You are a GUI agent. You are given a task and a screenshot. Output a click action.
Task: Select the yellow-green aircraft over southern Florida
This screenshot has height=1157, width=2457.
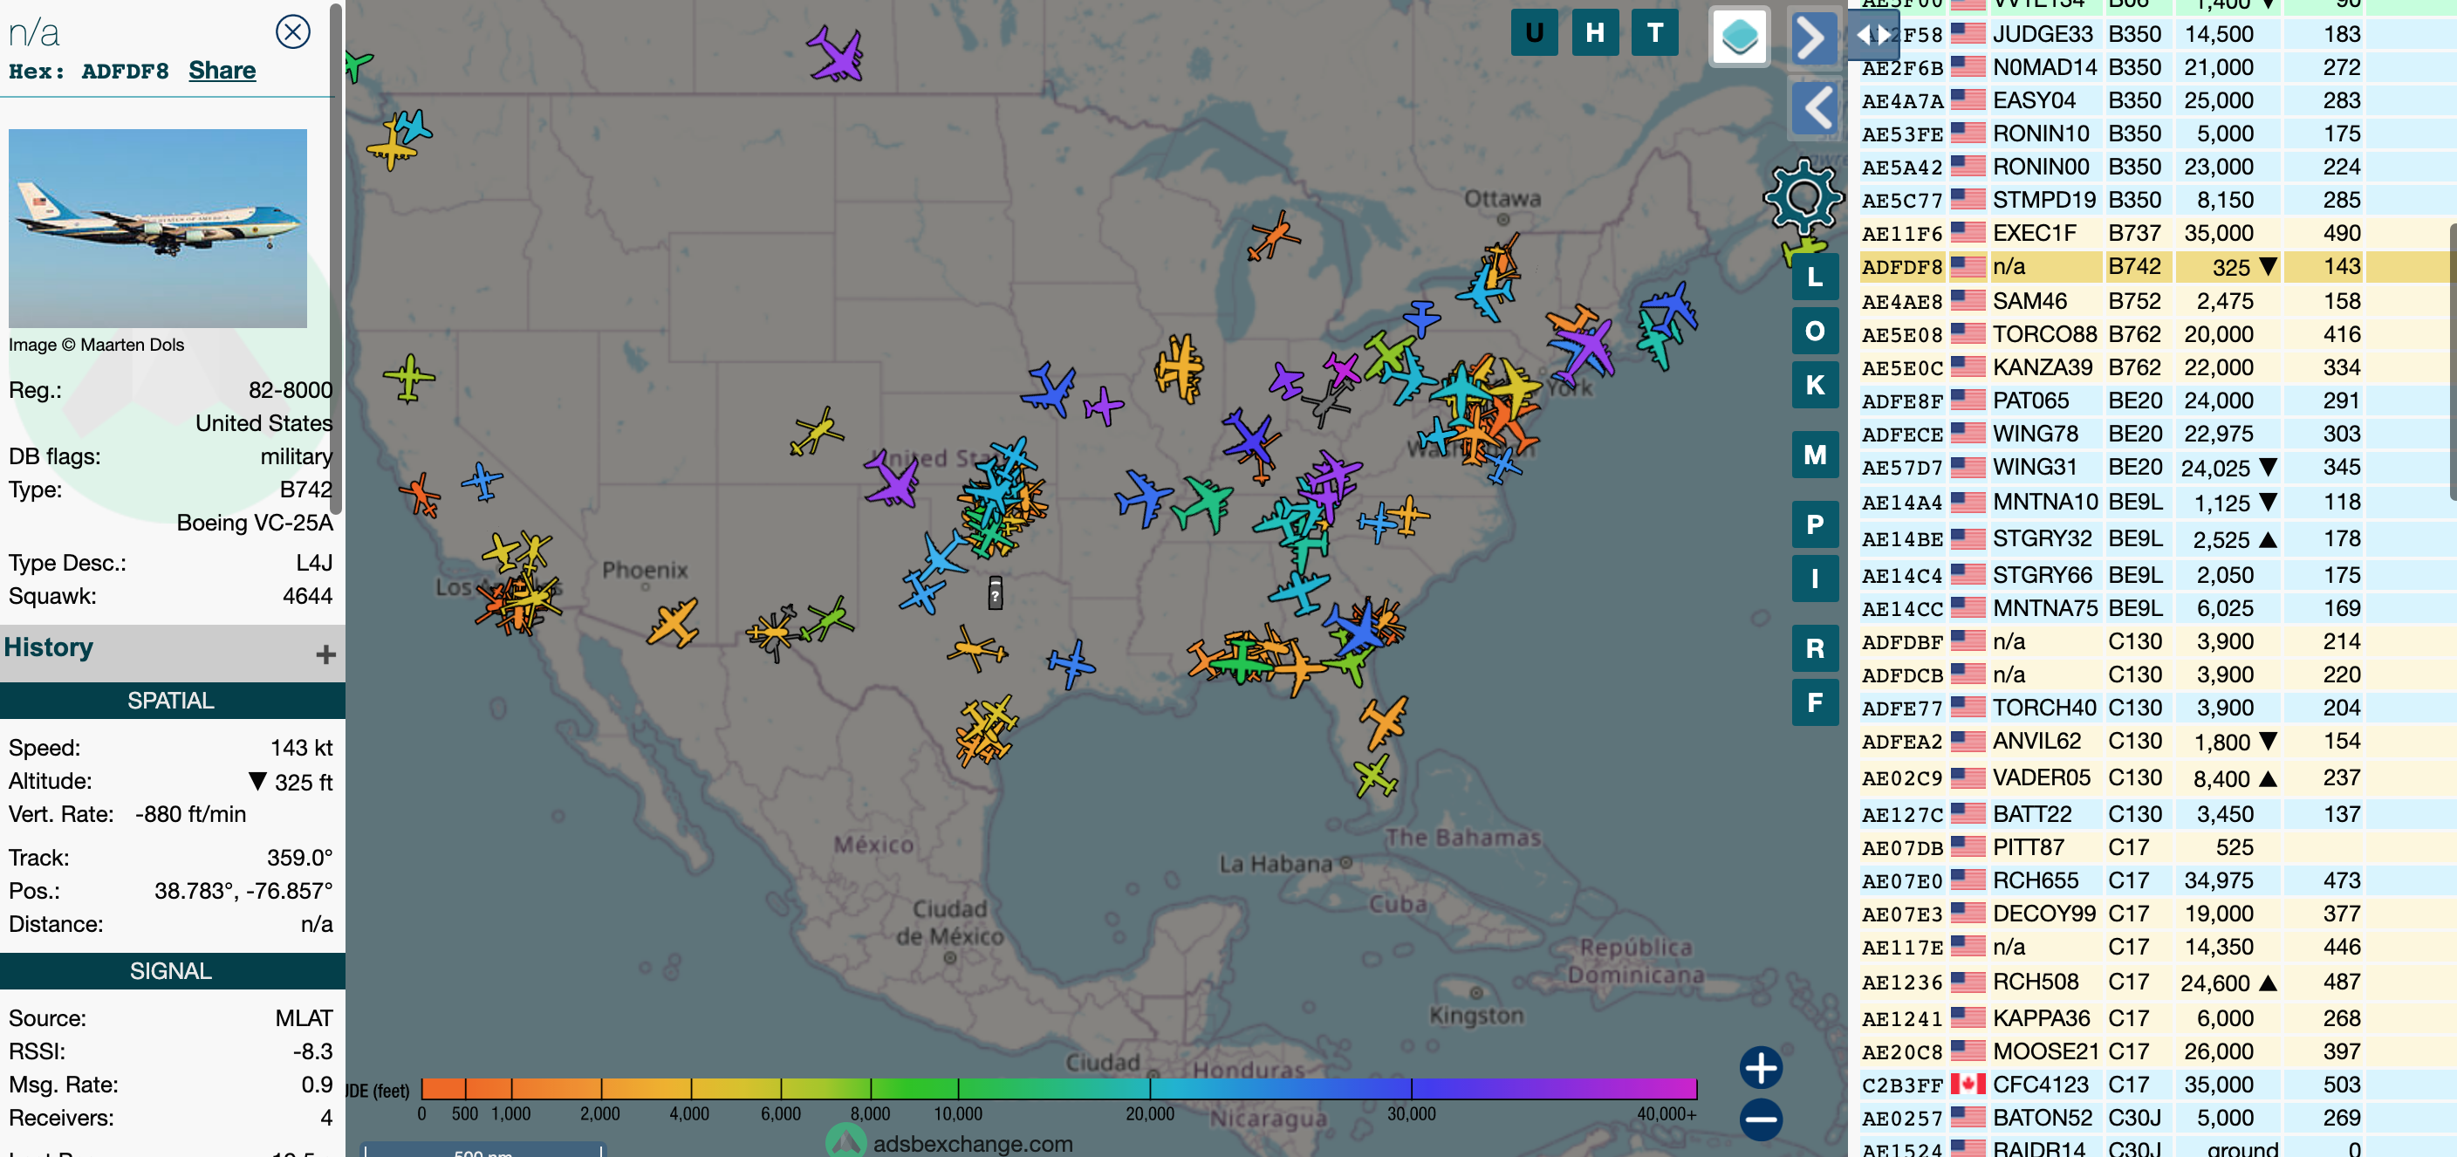[x=1375, y=775]
